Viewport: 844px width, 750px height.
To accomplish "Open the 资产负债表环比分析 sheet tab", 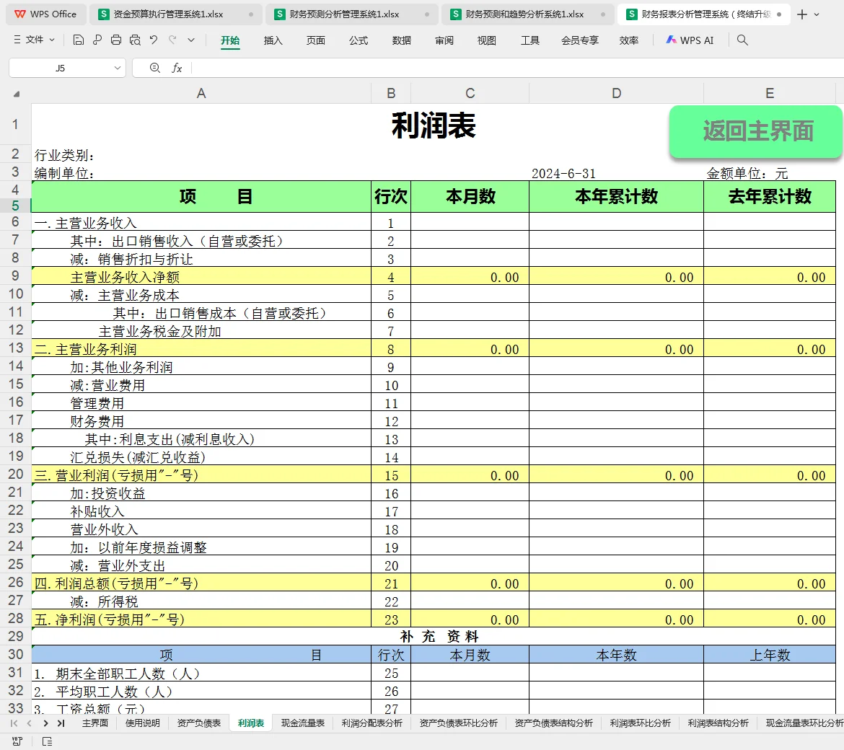I will [x=459, y=723].
